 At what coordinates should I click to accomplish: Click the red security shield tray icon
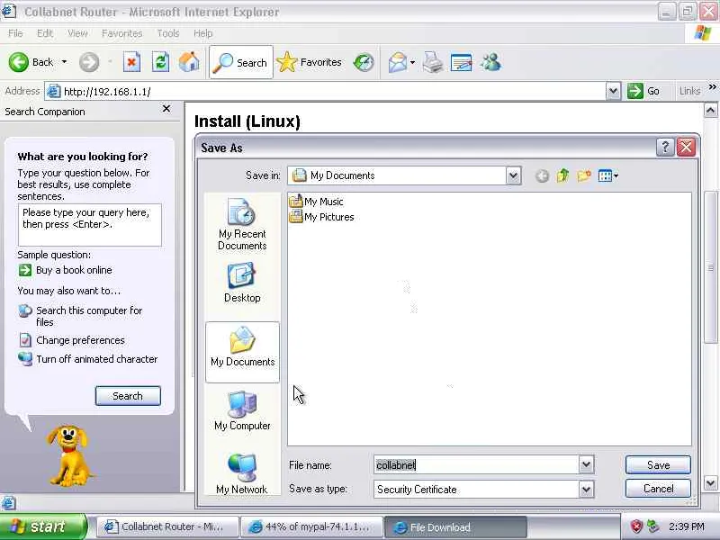click(x=636, y=526)
